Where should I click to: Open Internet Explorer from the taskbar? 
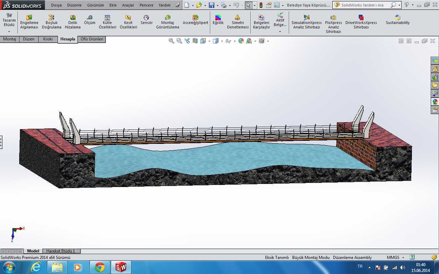coord(36,267)
